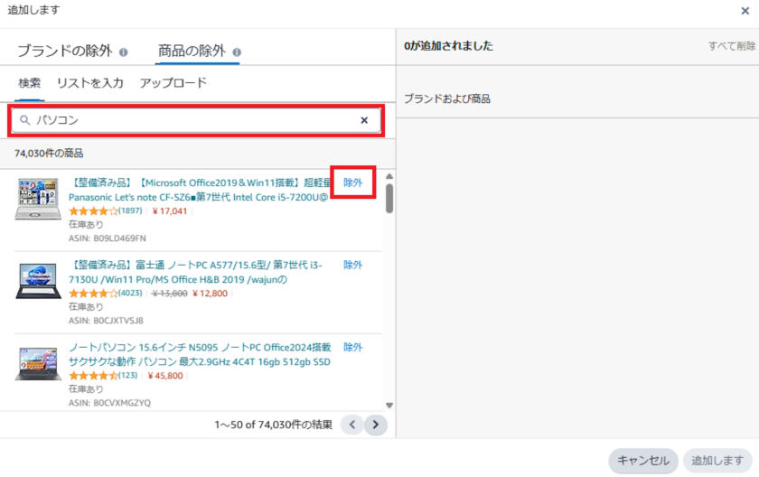Open the アップロード sub-tab
The height and width of the screenshot is (477, 759).
[173, 83]
